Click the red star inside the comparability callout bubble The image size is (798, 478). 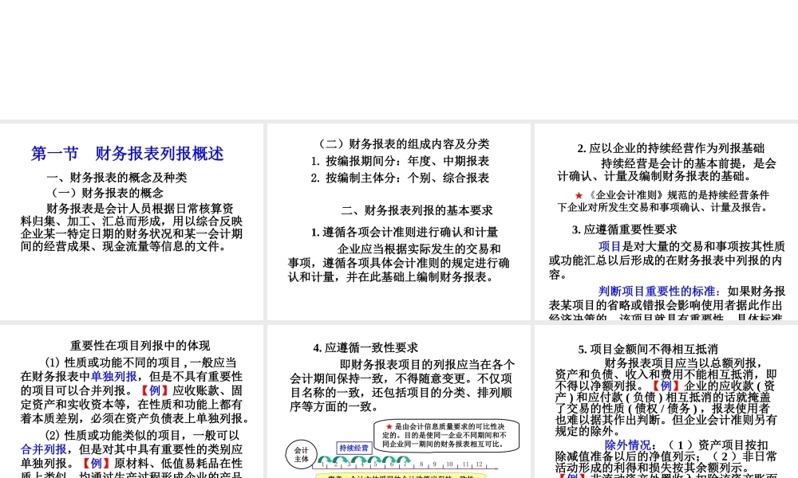pos(388,425)
